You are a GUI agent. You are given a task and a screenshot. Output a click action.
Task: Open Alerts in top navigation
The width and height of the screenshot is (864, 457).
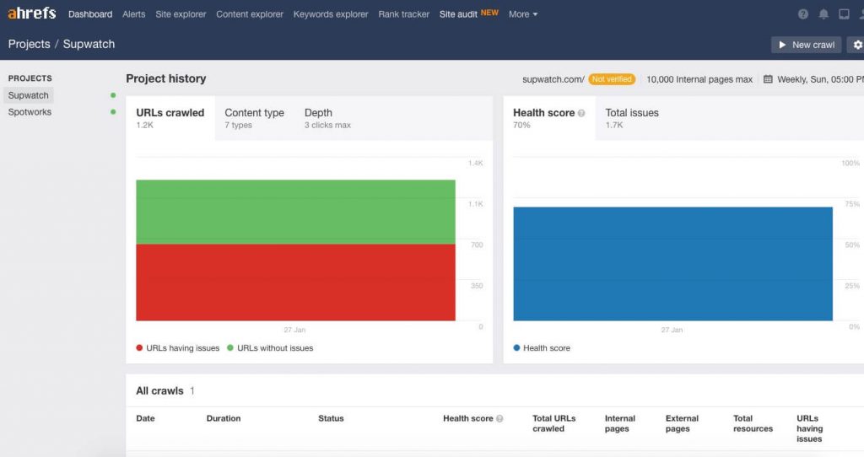click(134, 14)
